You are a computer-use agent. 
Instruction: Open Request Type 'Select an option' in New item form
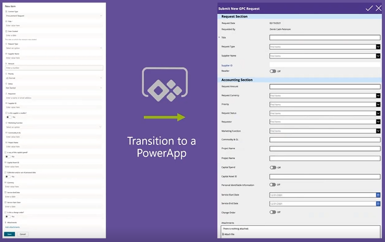[x=54, y=48]
